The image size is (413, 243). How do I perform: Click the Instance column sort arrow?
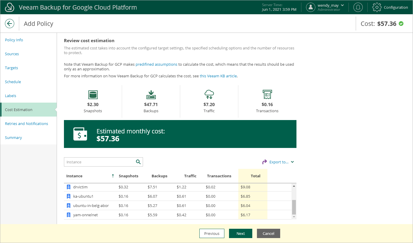coord(113,176)
